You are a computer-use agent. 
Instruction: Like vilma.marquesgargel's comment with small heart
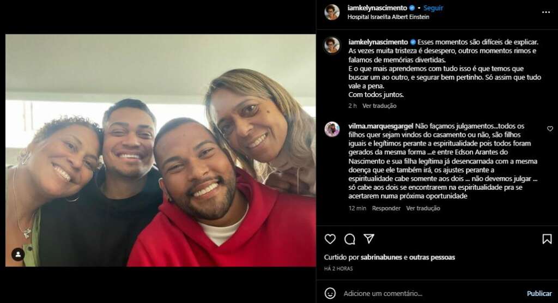tap(550, 129)
